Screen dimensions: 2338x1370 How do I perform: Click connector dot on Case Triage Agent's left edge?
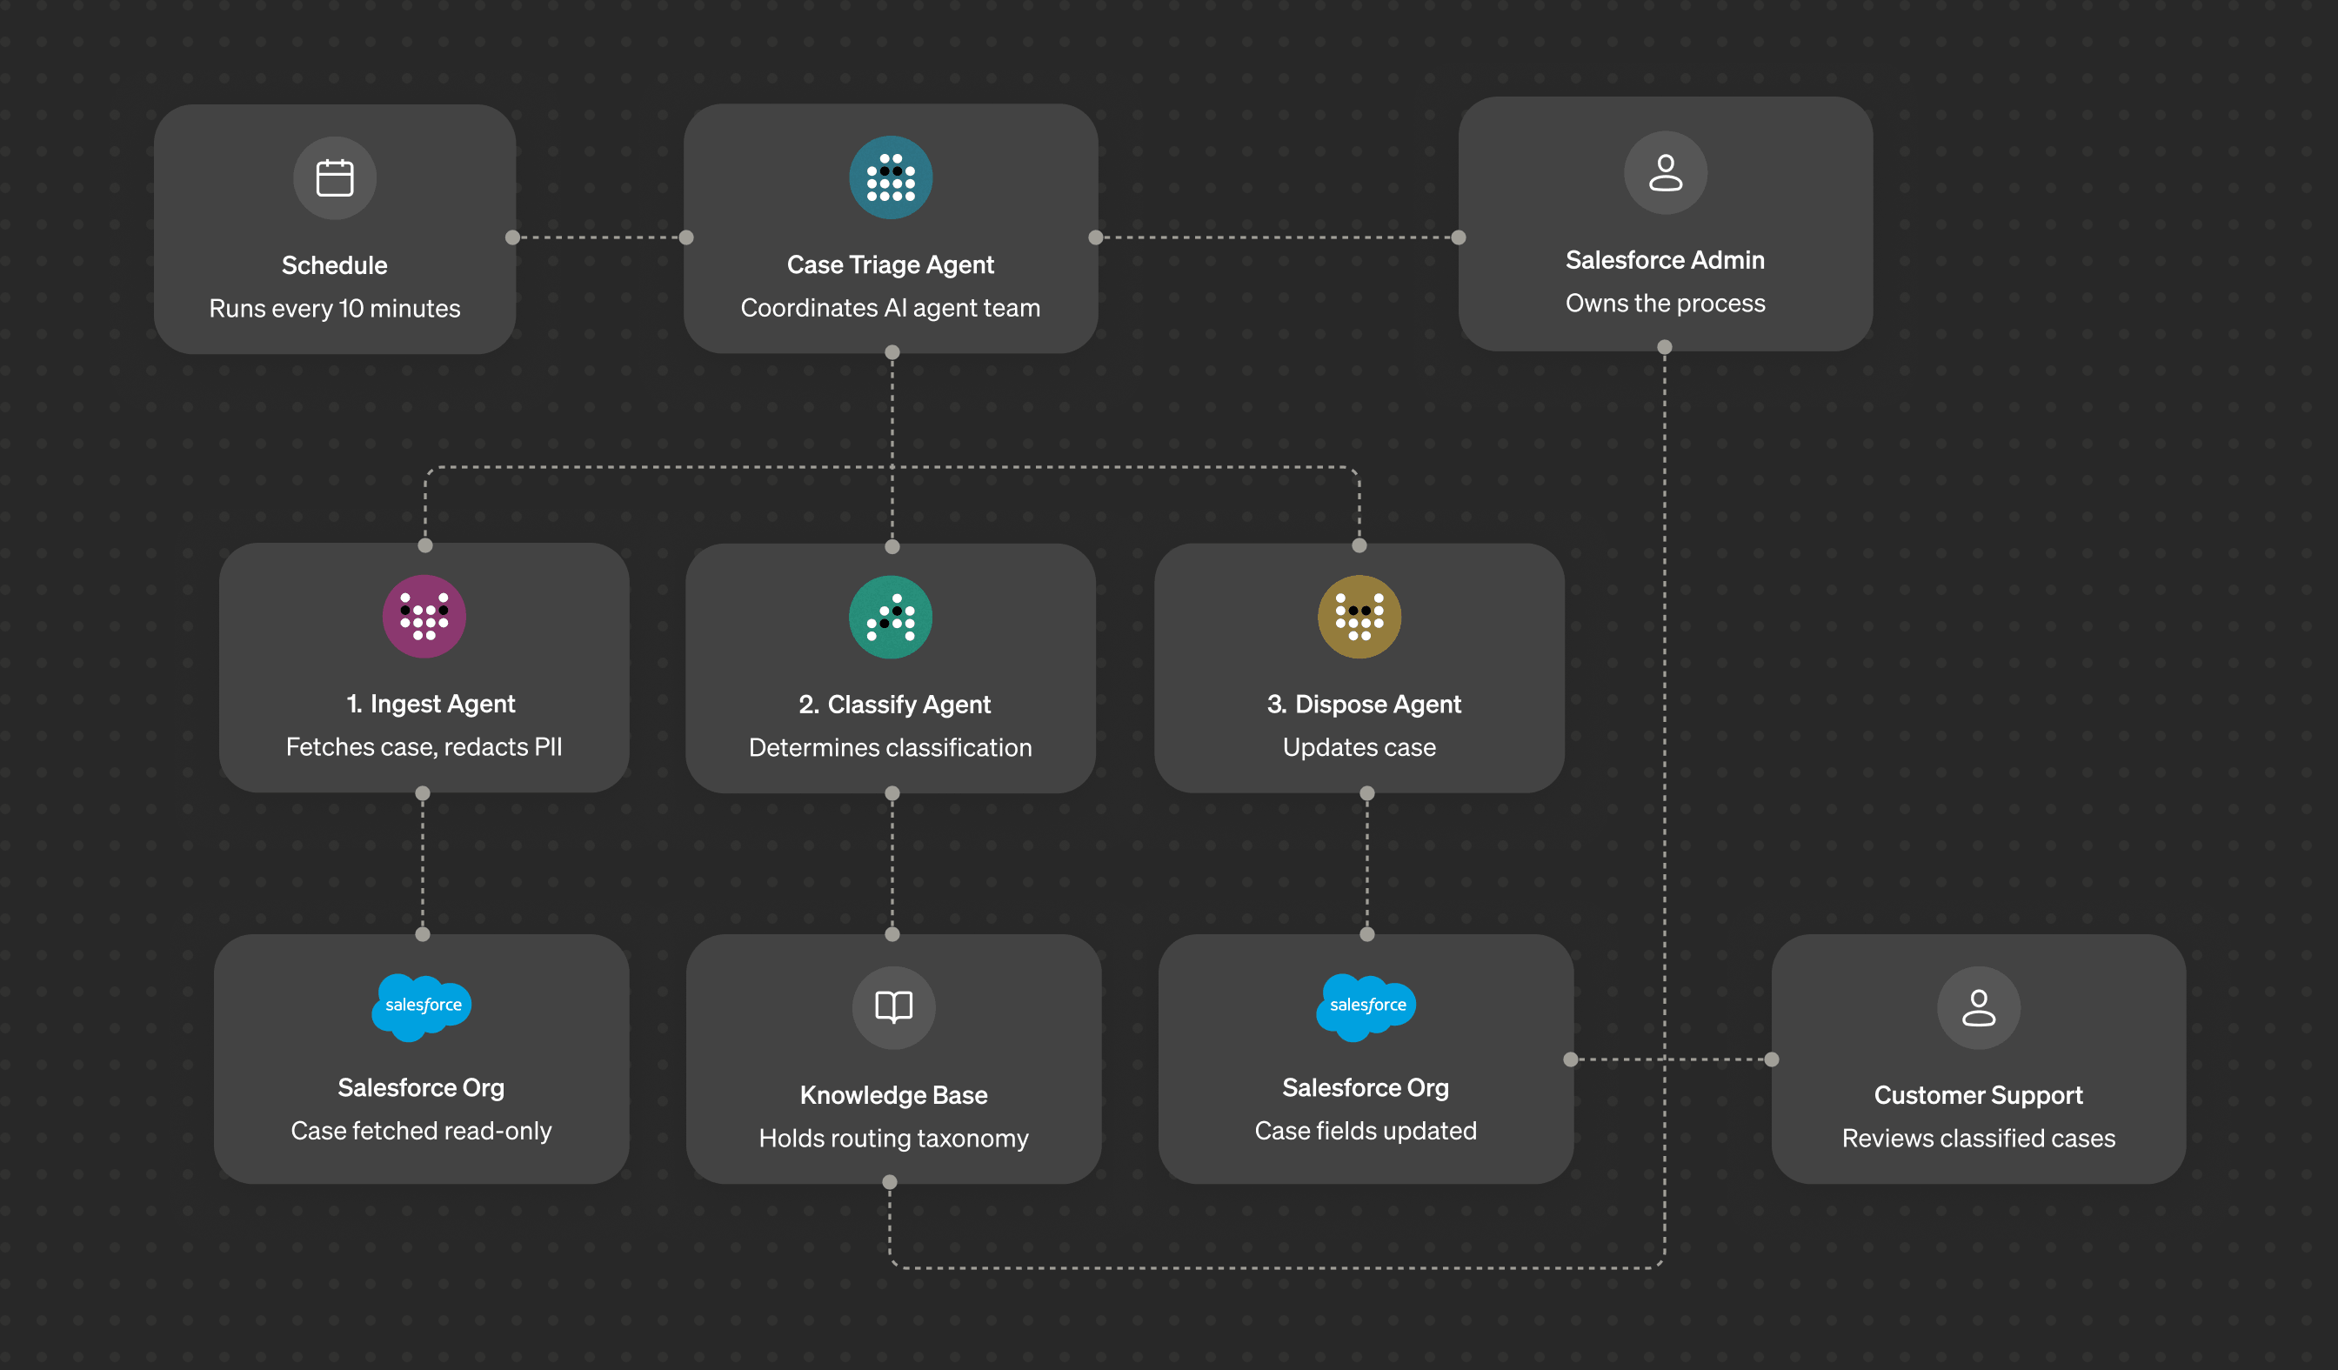point(686,237)
